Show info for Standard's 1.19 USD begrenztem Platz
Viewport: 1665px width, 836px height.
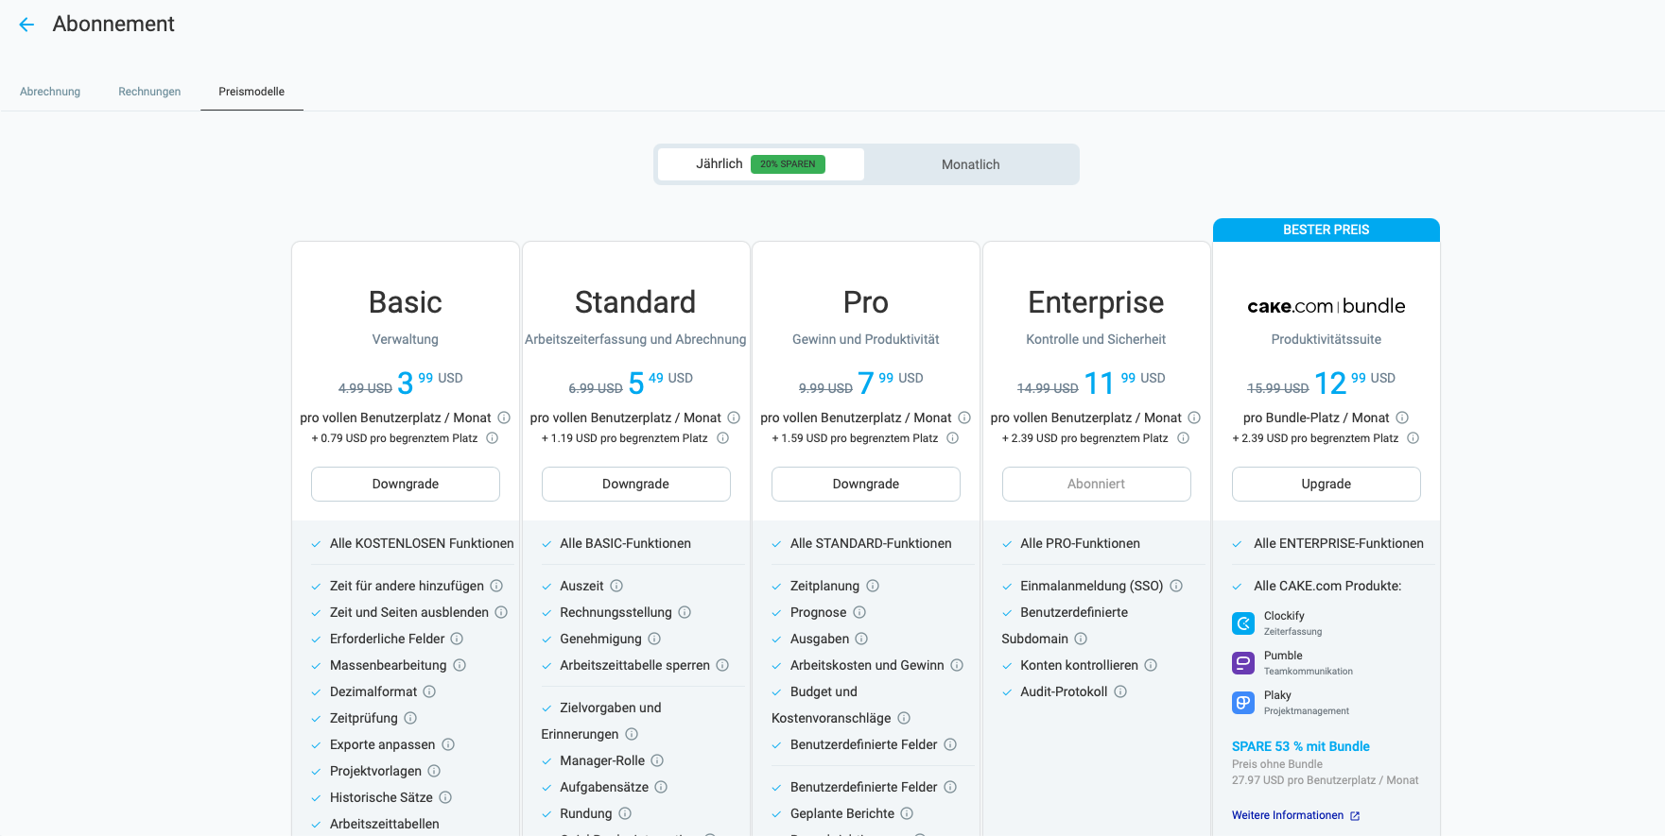[722, 438]
